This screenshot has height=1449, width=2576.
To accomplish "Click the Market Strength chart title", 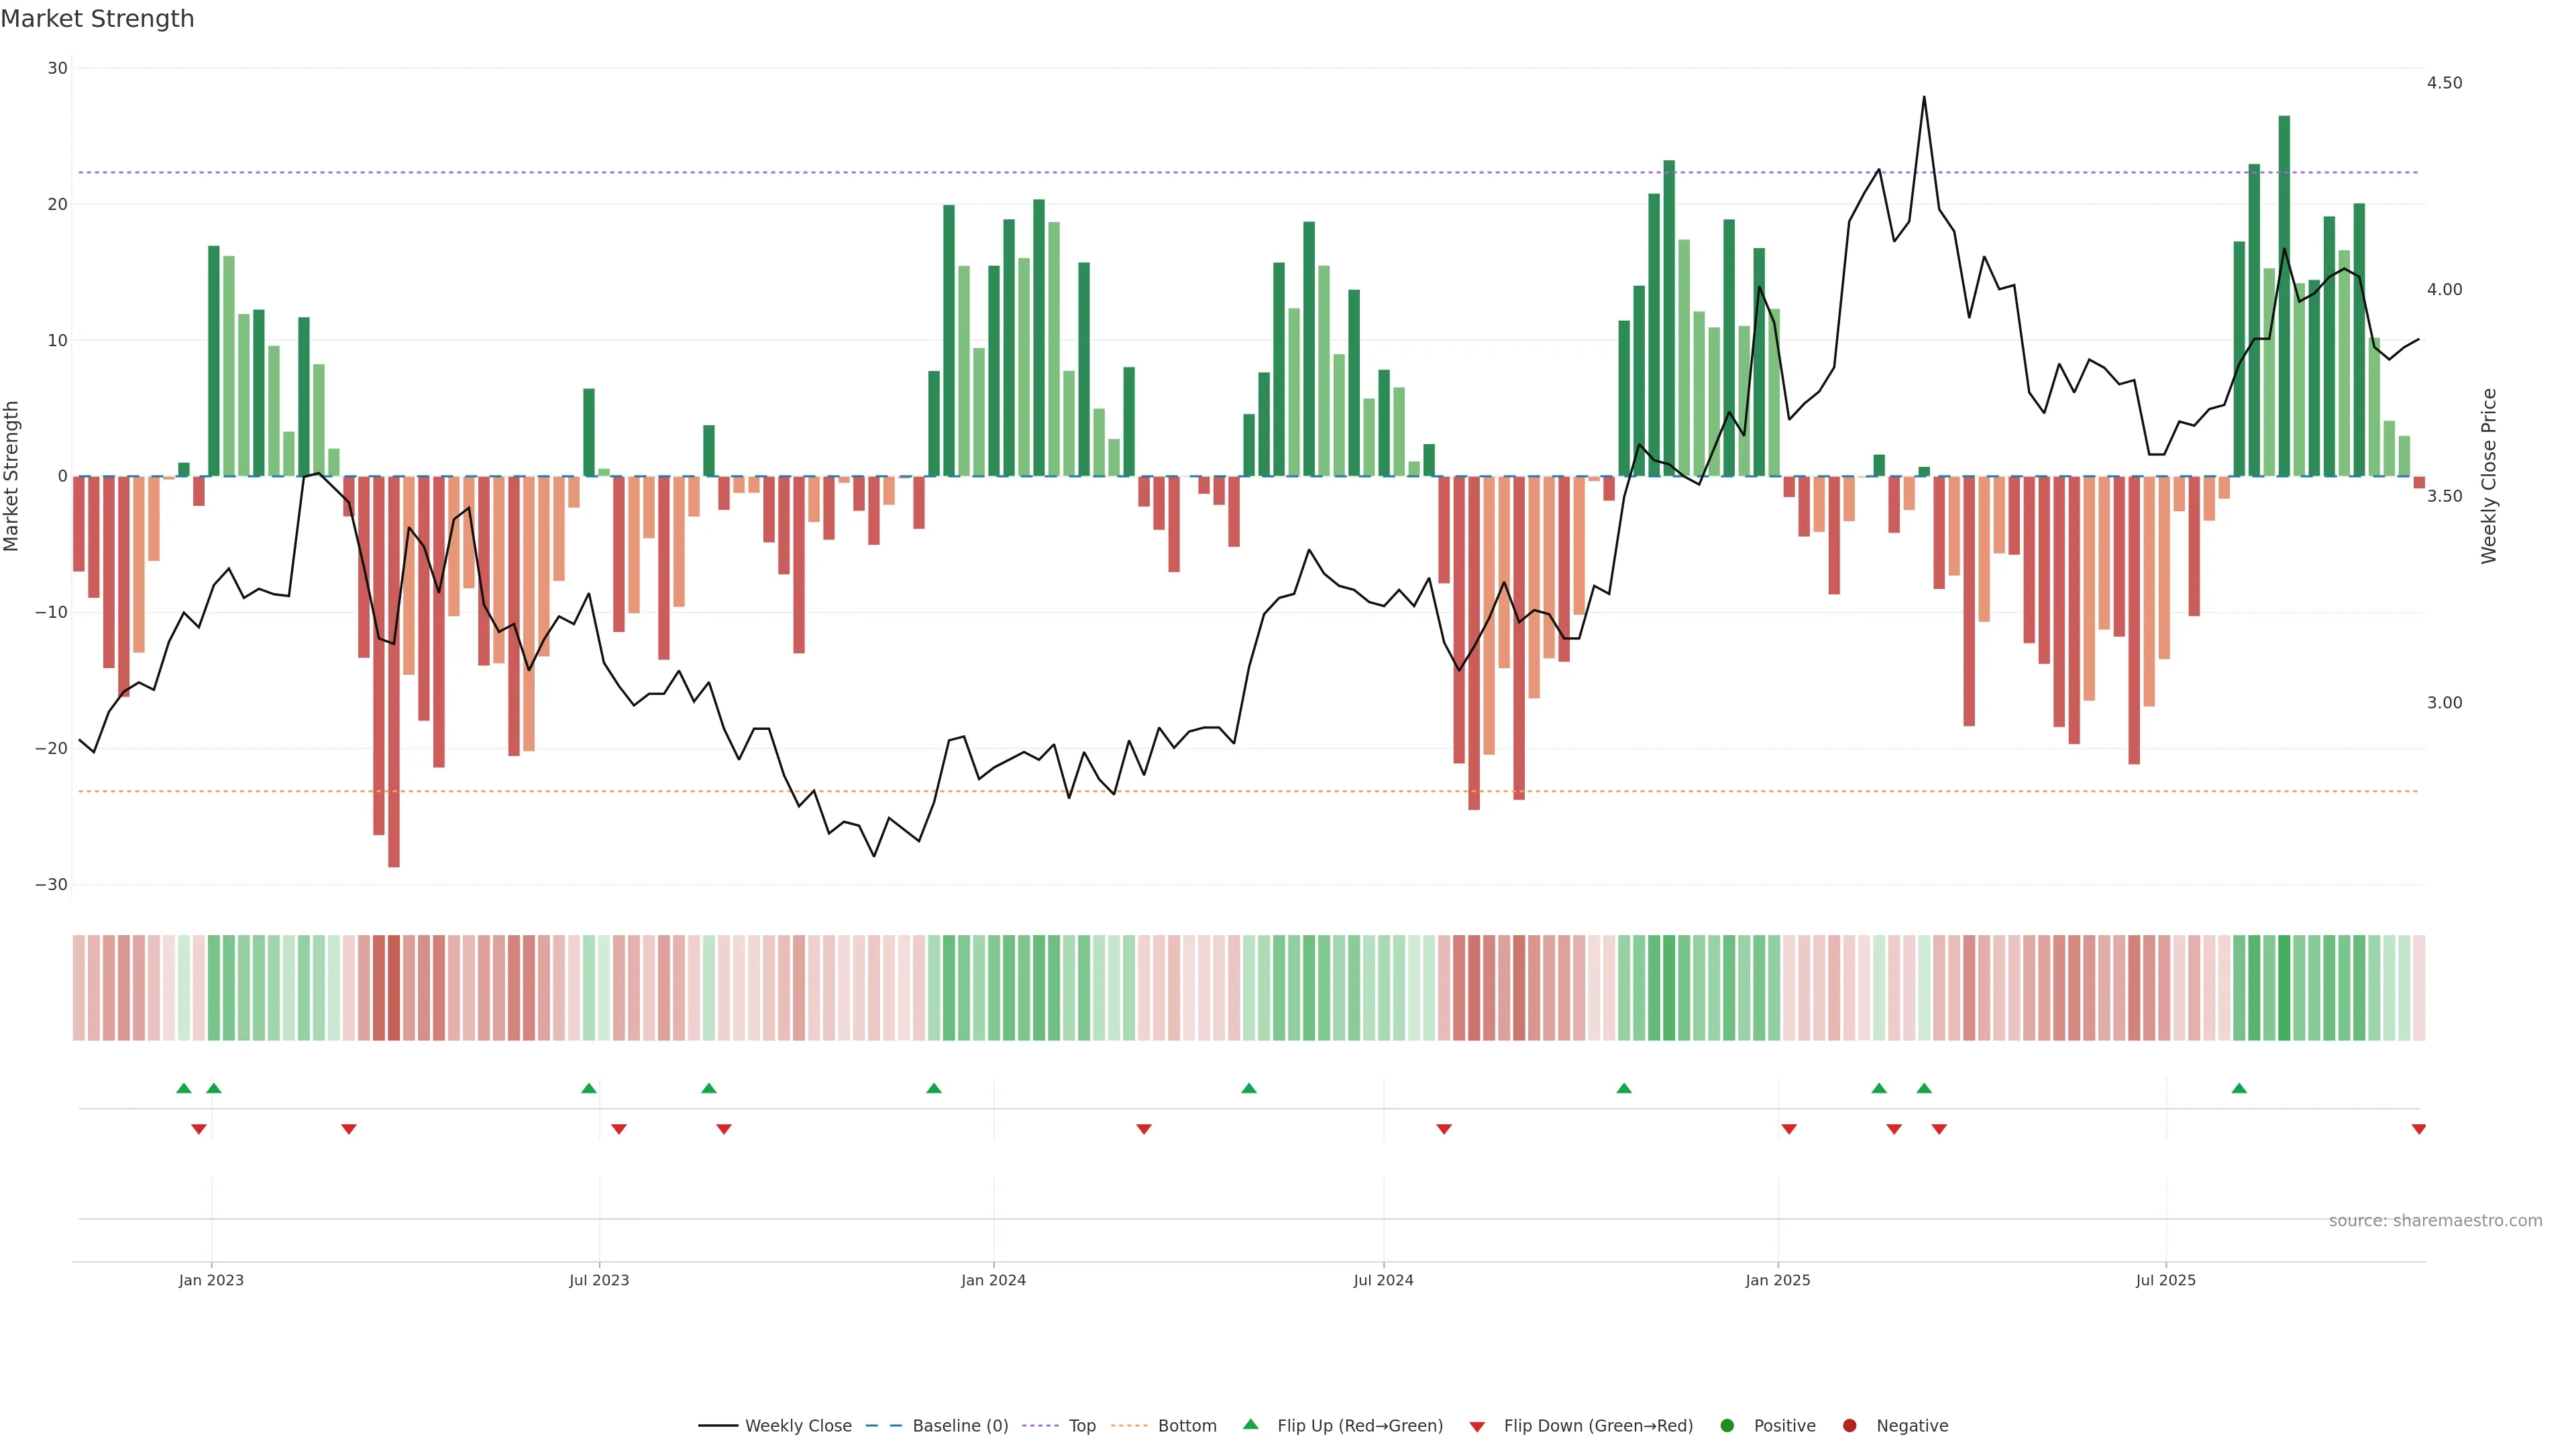I will [x=97, y=19].
